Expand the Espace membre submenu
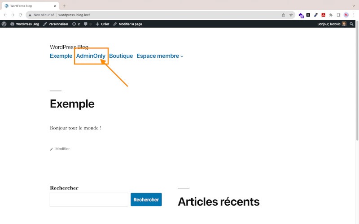Viewport: 359px width, 224px height. (x=182, y=56)
